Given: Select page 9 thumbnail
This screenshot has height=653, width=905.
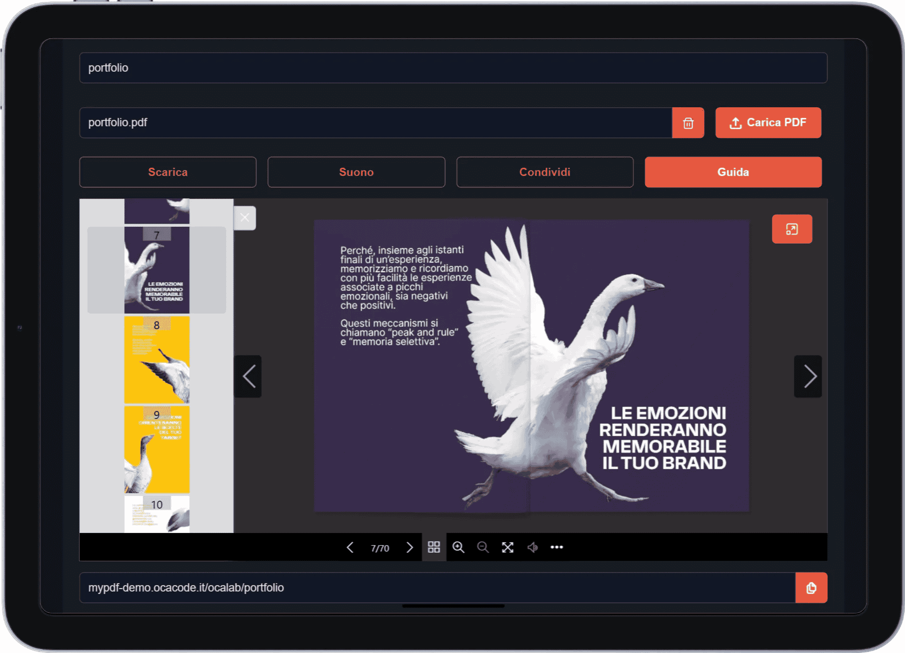Looking at the screenshot, I should click(x=157, y=450).
